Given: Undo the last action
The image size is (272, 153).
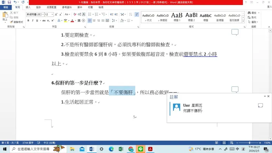Looking at the screenshot, I should pyautogui.click(x=15, y=2).
